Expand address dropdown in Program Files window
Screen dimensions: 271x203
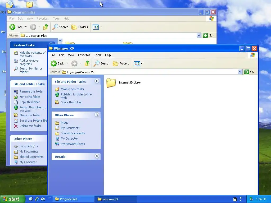point(199,35)
